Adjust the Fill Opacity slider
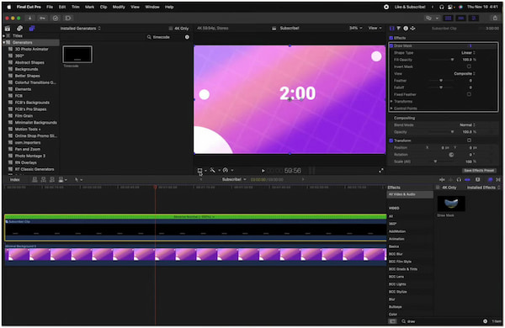Image resolution: width=505 pixels, height=328 pixels. coord(452,60)
